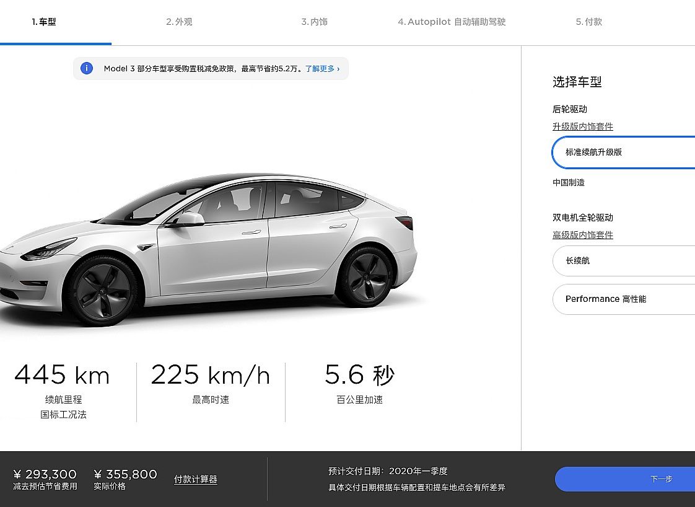Click the ¥ 293,300 price after savings
The image size is (695, 507).
(45, 474)
